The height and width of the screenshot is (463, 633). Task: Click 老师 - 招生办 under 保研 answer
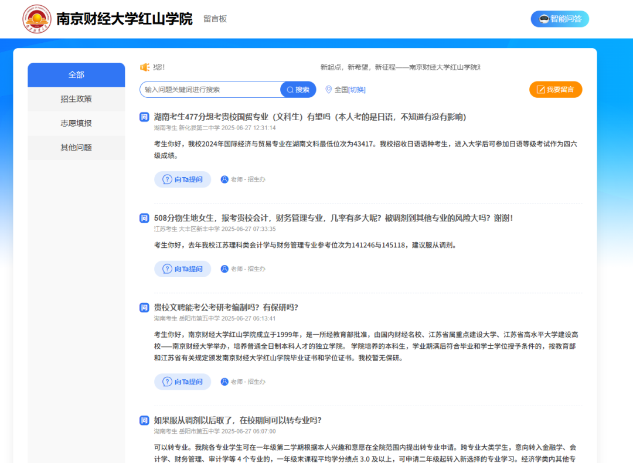tap(248, 382)
